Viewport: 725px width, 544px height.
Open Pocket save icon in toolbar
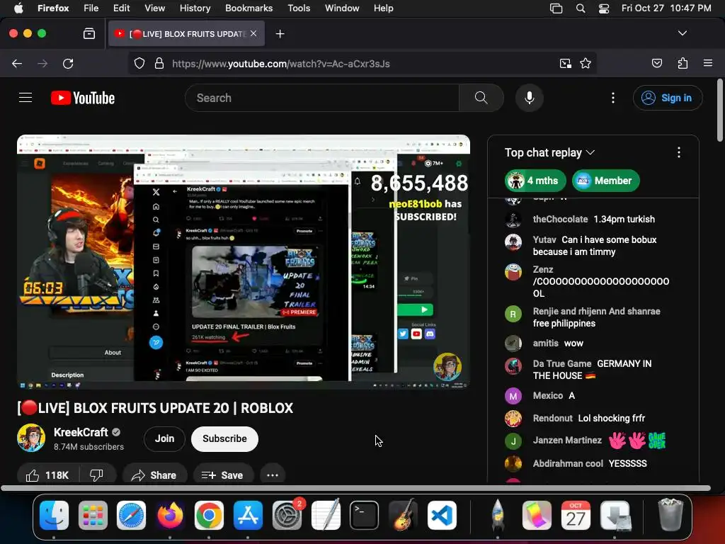[x=657, y=63]
